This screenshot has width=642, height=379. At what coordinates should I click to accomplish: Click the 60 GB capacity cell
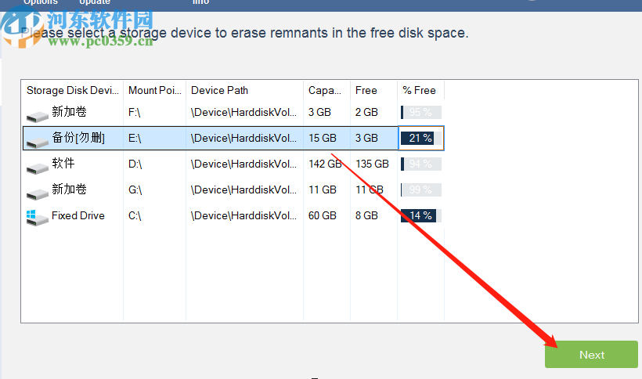[323, 215]
